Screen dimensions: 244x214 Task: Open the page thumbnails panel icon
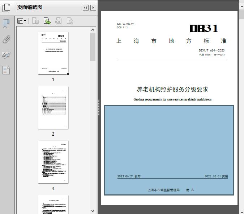click(x=6, y=8)
